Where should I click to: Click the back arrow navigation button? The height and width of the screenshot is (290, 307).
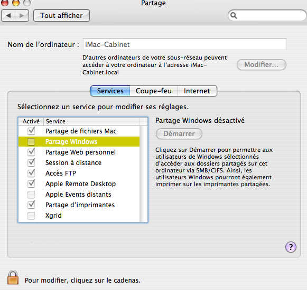click(x=8, y=15)
